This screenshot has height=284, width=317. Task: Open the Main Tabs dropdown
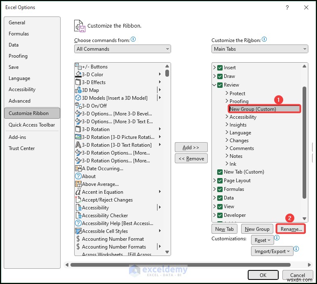(260, 49)
